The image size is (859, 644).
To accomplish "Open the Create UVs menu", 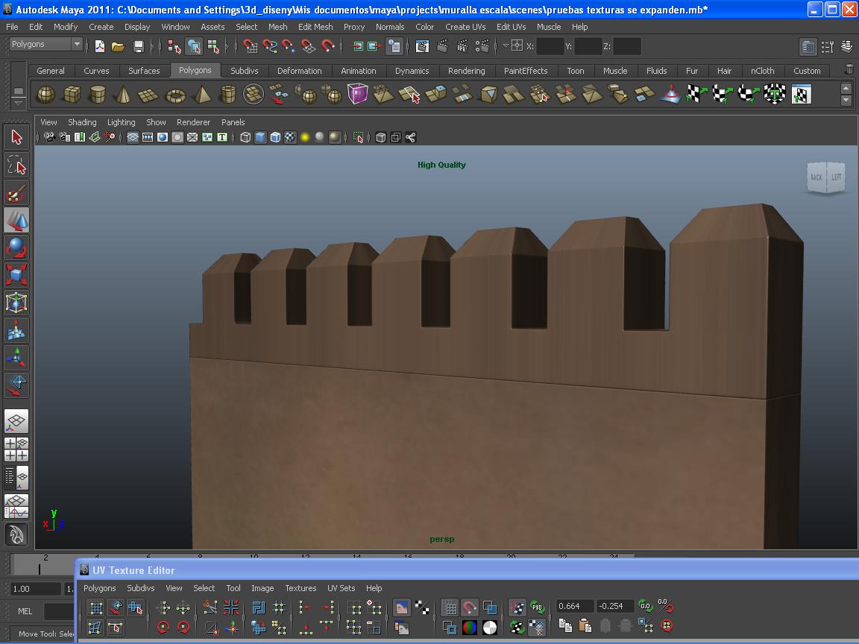I will 465,27.
